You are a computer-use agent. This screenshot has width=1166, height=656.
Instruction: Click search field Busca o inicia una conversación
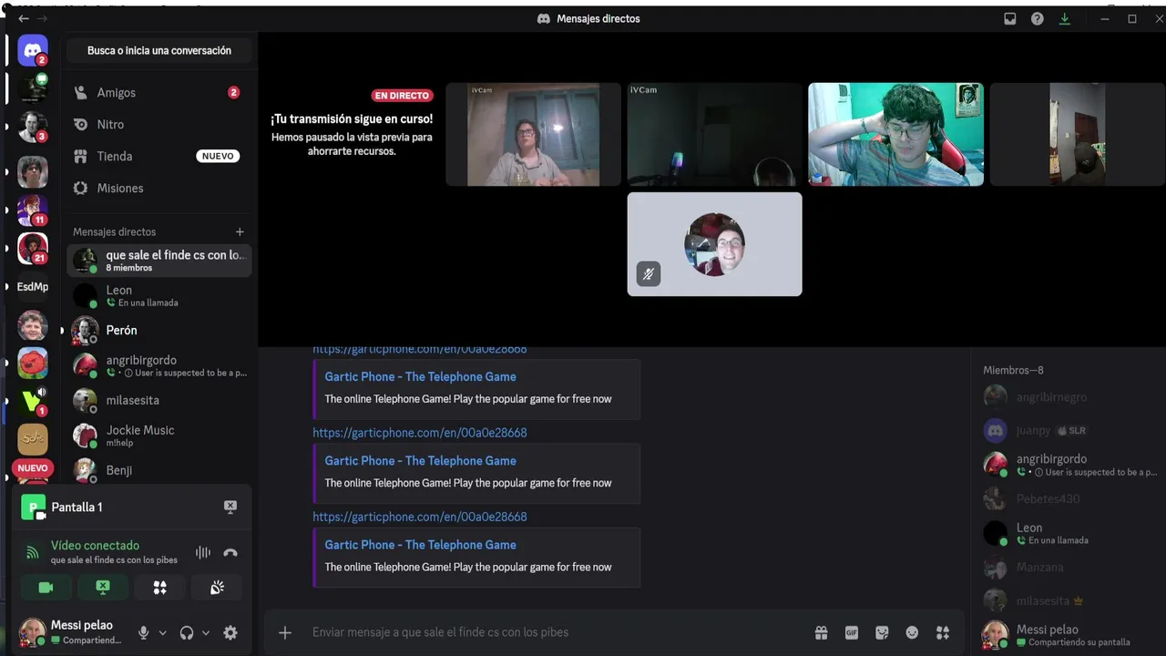[159, 51]
